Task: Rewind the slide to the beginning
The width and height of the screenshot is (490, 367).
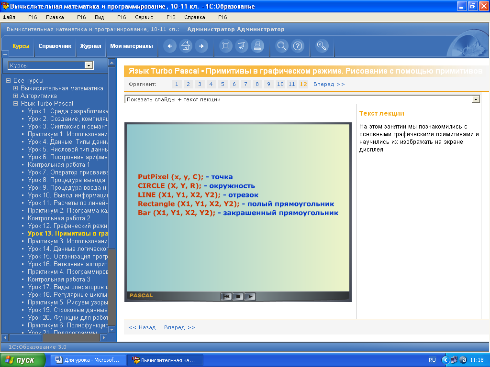Action: [226, 296]
